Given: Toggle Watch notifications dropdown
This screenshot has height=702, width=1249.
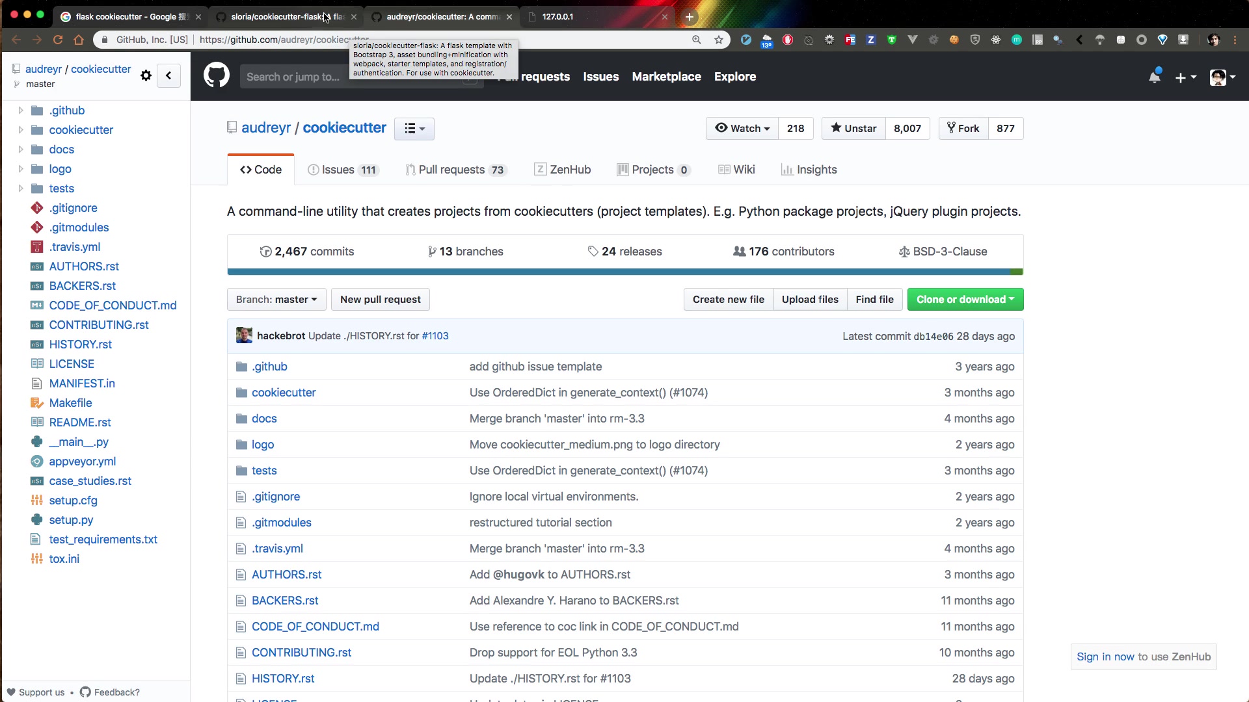Looking at the screenshot, I should (740, 127).
